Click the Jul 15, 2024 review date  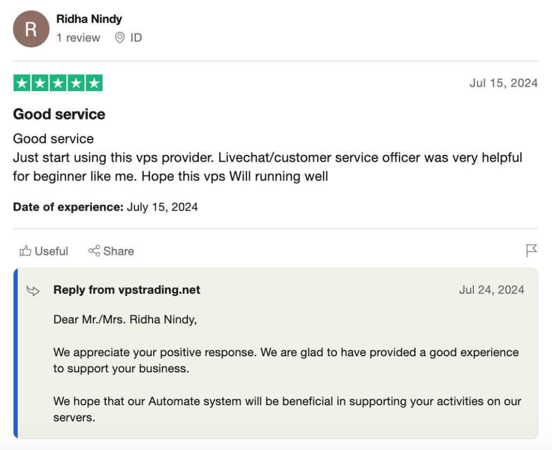coord(503,83)
